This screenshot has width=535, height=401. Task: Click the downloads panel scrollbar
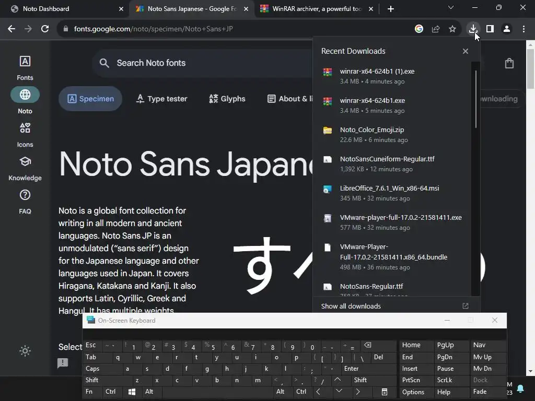[x=475, y=99]
